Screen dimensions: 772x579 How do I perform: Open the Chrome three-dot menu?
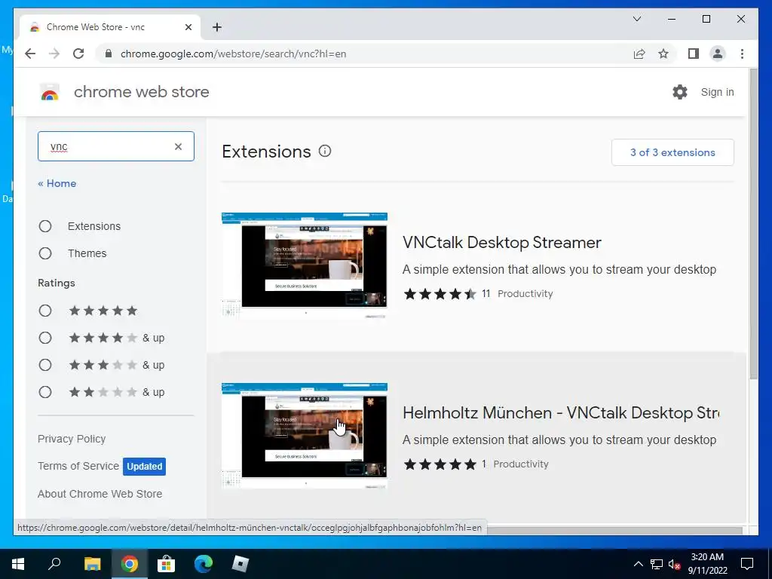(742, 54)
